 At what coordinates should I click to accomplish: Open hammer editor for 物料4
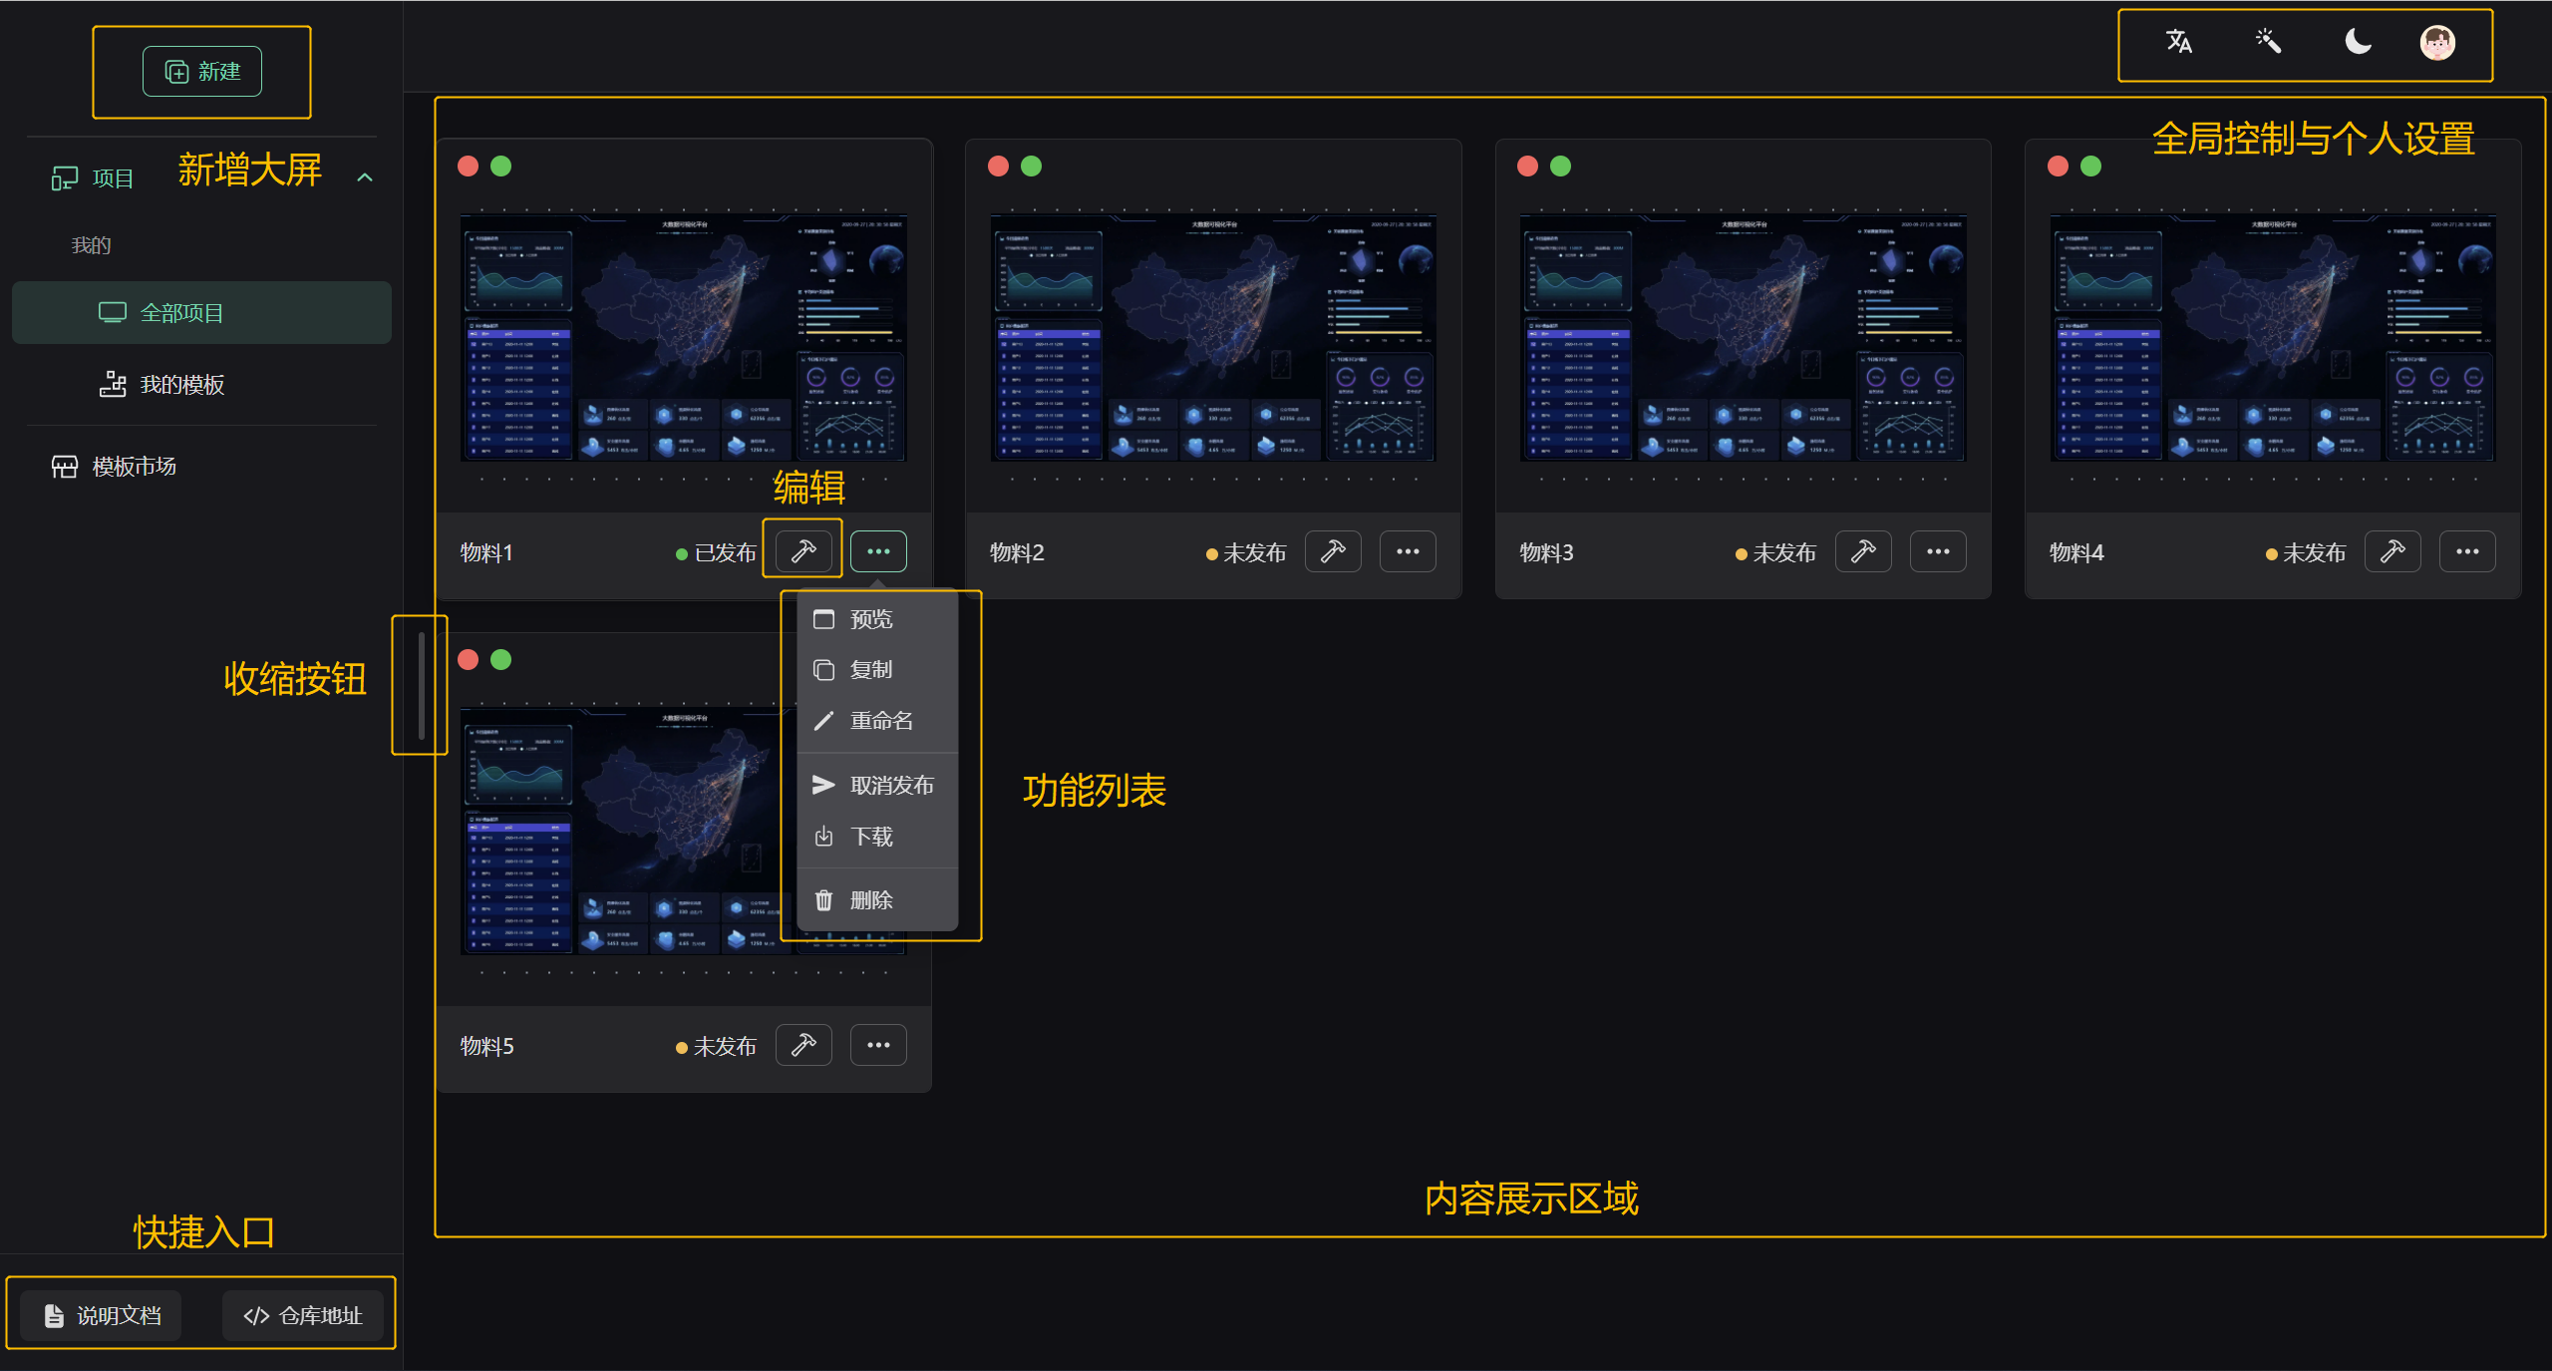(x=2392, y=551)
